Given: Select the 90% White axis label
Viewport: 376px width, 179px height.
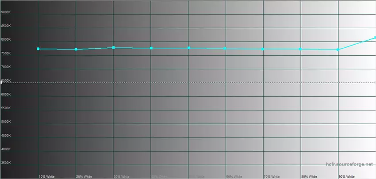Looking at the screenshot, I should click(346, 176).
